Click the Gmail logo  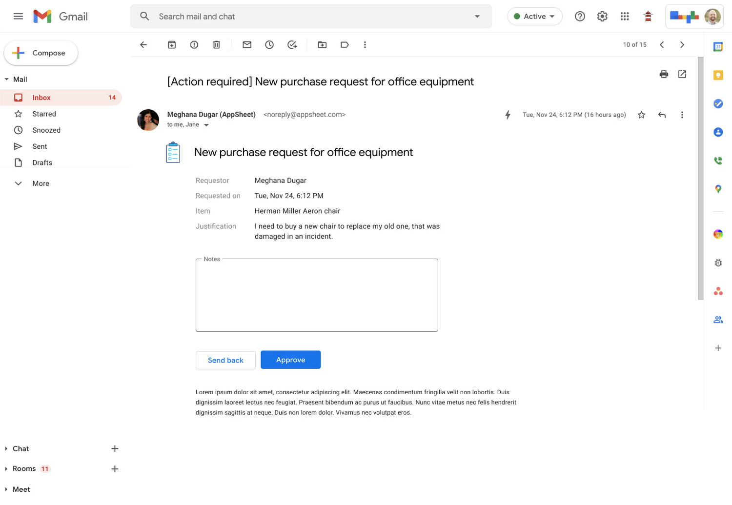click(61, 16)
